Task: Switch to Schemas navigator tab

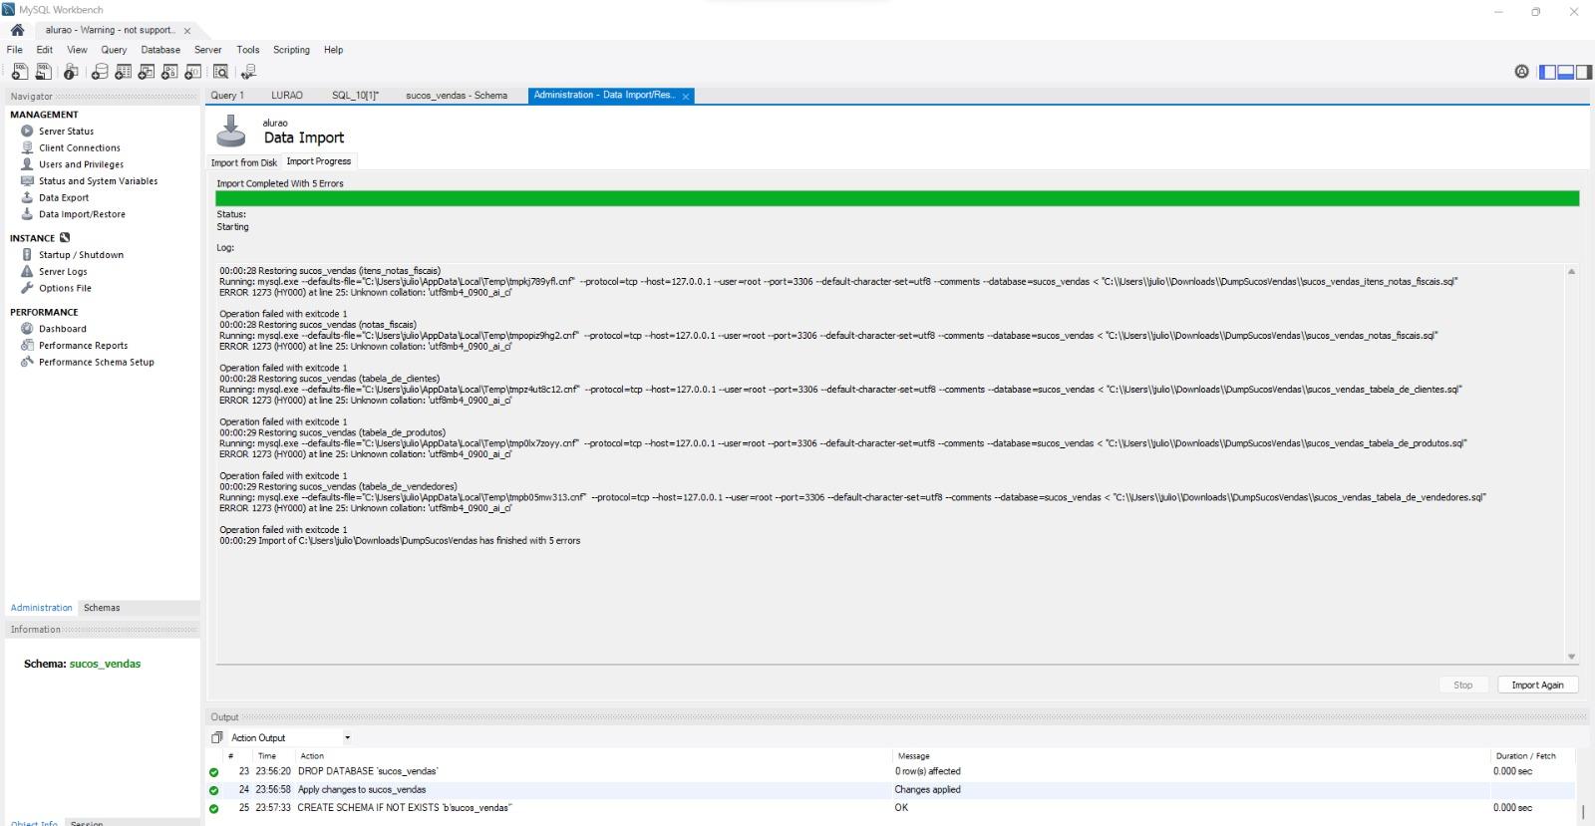Action: coord(102,608)
